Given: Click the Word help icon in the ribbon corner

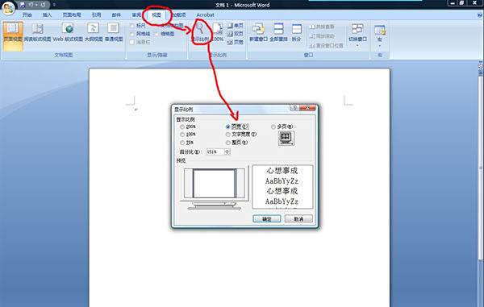Looking at the screenshot, I should (480, 15).
